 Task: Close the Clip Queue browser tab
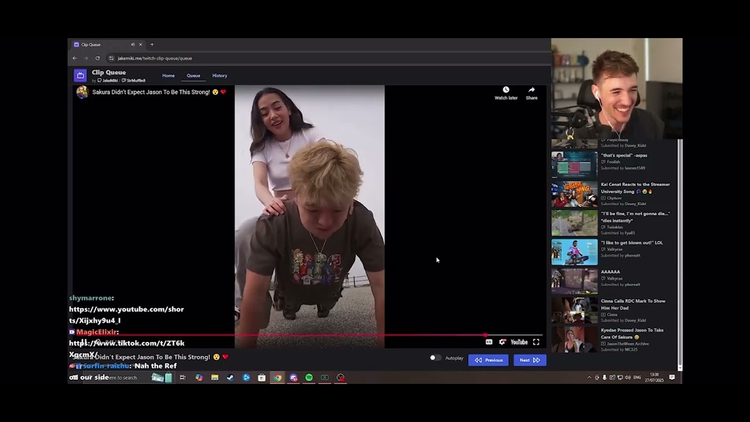[x=140, y=45]
